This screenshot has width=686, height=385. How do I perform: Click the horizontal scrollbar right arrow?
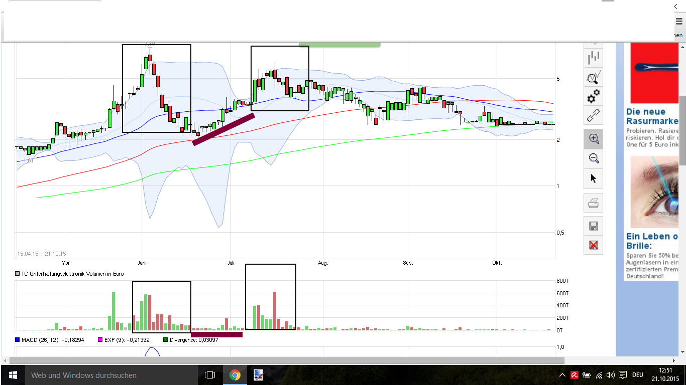click(x=674, y=360)
